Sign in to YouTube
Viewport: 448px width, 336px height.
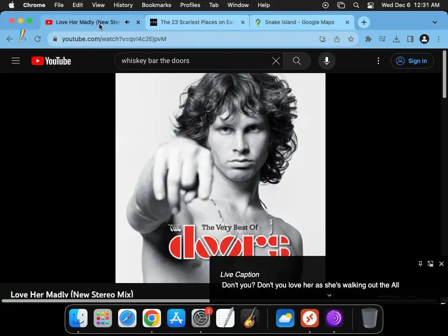pyautogui.click(x=412, y=61)
